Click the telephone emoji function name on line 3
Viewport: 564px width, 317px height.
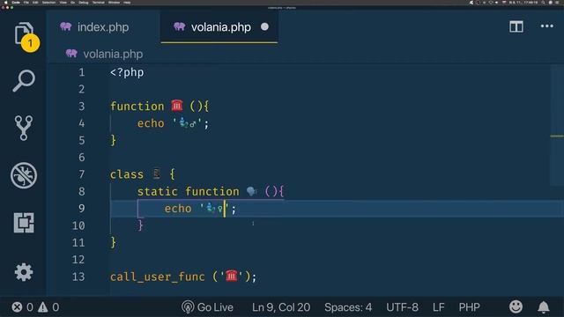pos(177,106)
